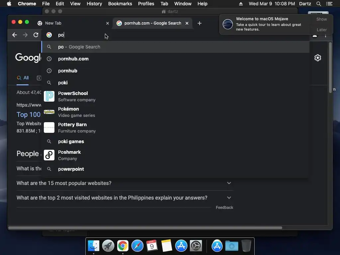Click the eject icon in menu bar
Screen dimensions: 340x255
(241, 4)
